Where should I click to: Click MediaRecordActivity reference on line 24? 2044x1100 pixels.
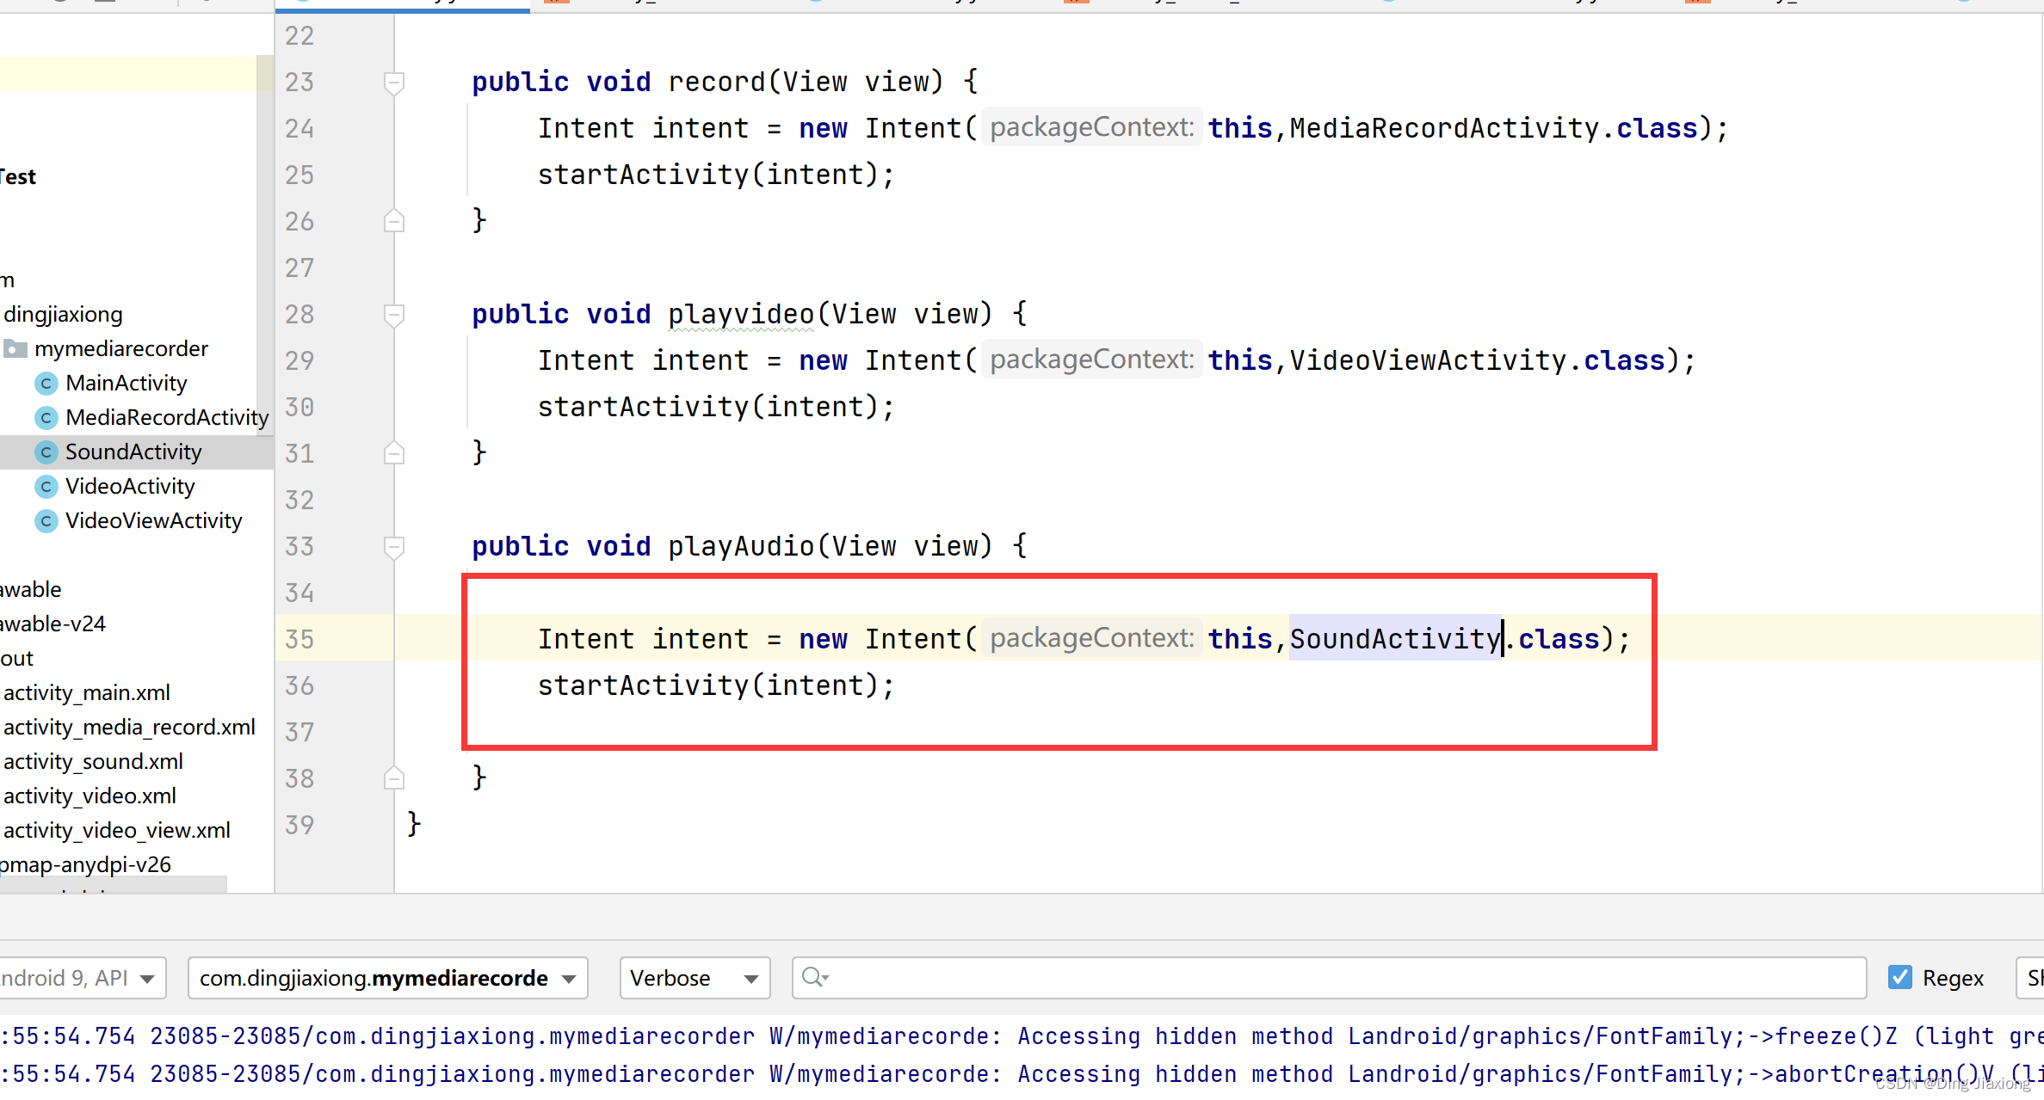(1444, 128)
